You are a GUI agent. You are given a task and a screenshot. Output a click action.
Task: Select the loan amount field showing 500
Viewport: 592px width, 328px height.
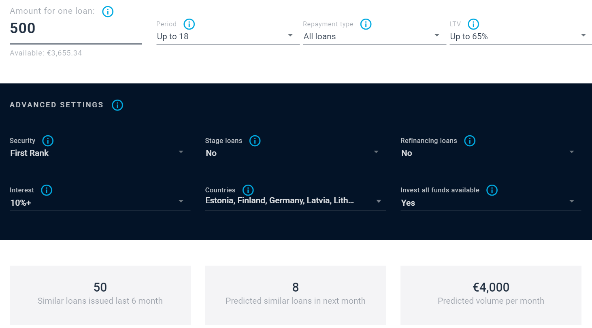tap(75, 28)
